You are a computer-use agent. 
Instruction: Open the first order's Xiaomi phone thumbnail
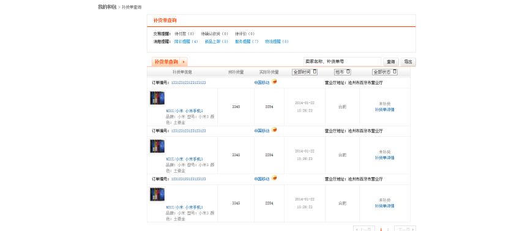pos(157,98)
